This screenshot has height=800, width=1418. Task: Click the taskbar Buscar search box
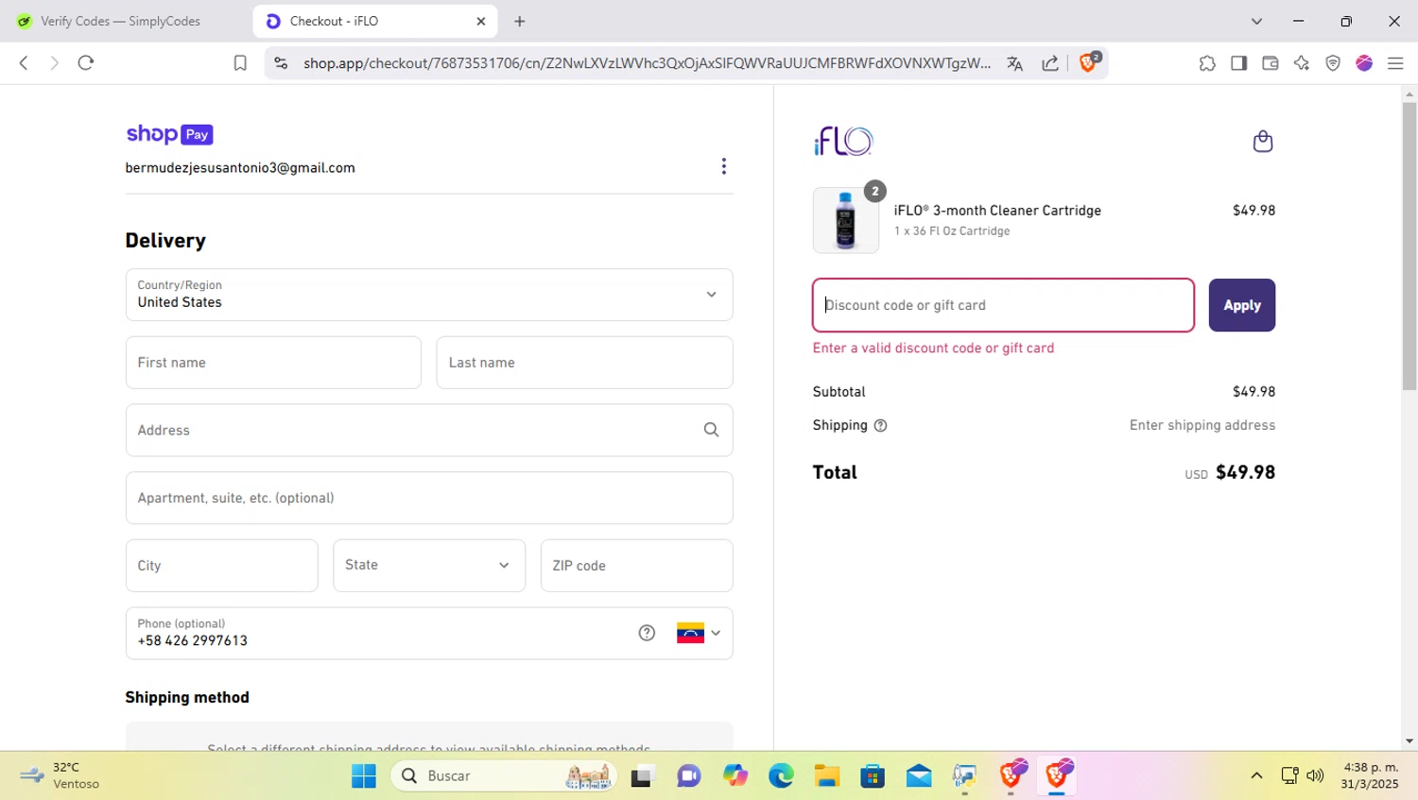(504, 775)
